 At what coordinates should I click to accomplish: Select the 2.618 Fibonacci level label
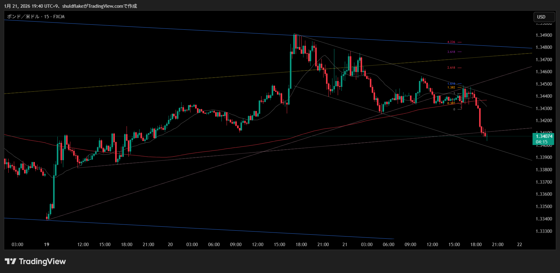[x=451, y=68]
